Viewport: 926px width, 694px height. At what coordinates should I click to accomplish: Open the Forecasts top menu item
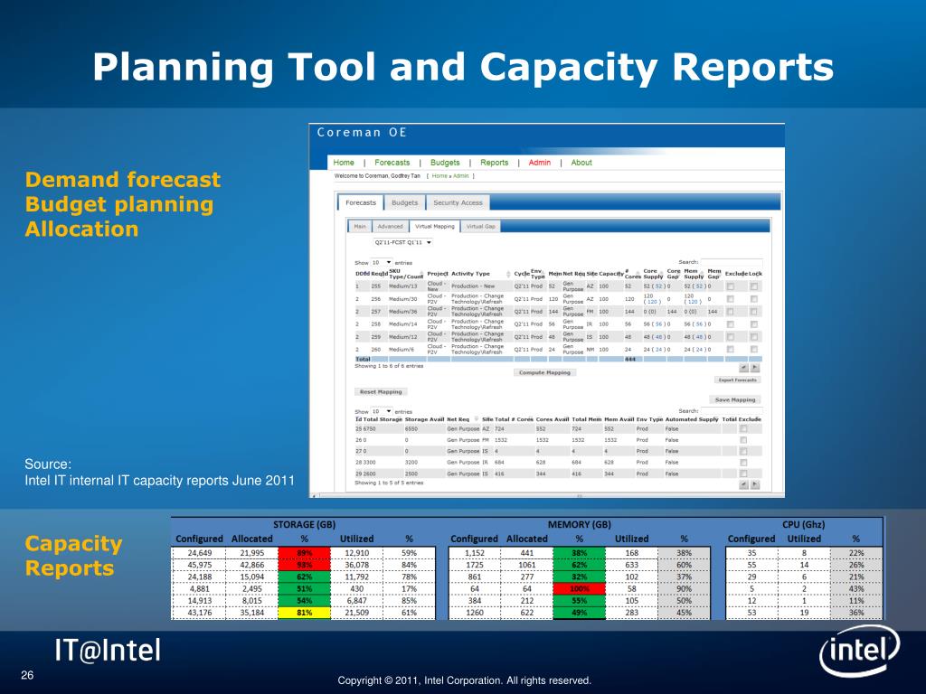click(392, 163)
